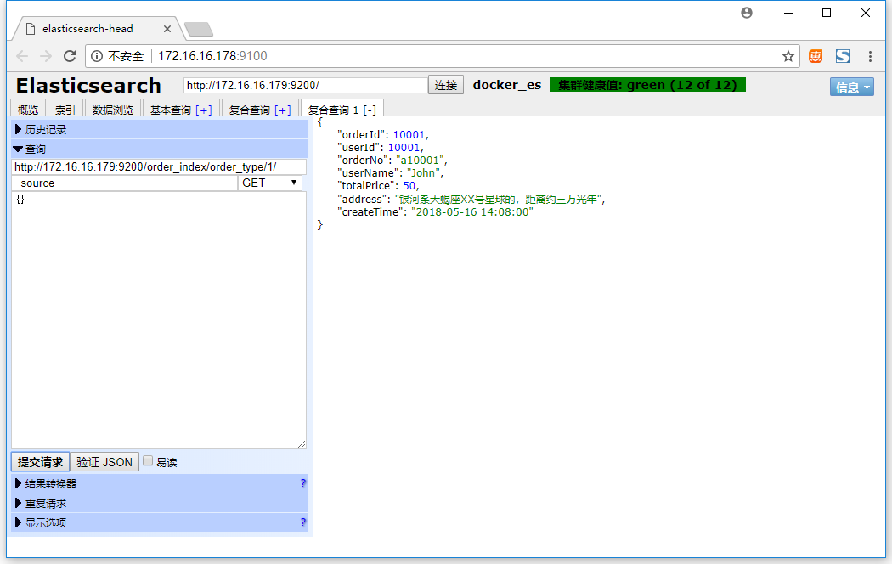Click the orange extension icon in toolbar
Screen dimensions: 892x564
click(816, 56)
